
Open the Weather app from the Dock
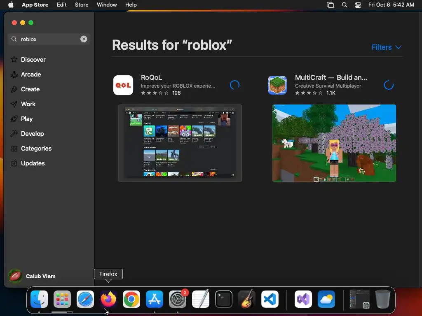click(326, 299)
